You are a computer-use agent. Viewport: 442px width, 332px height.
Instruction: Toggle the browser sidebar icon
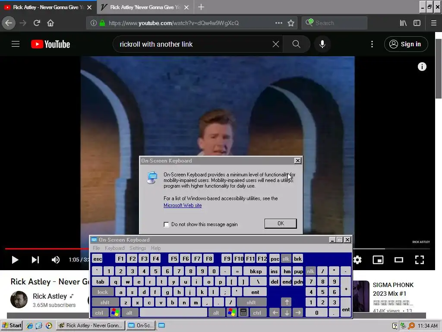[417, 23]
